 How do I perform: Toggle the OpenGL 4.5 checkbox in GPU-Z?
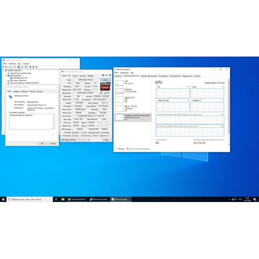tap(100, 136)
